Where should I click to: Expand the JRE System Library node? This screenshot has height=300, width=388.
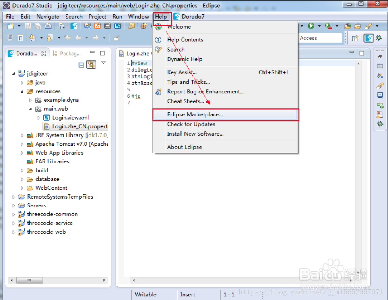pos(22,135)
